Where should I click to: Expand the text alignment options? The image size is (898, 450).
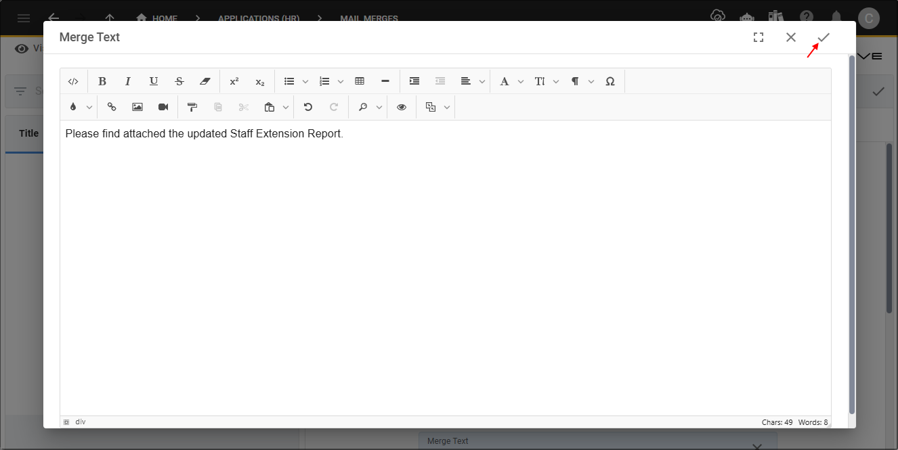pyautogui.click(x=482, y=81)
